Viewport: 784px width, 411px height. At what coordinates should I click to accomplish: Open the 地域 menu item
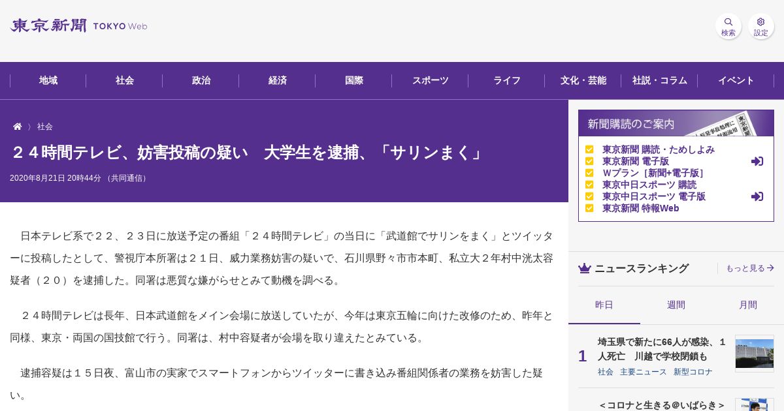[x=48, y=81]
